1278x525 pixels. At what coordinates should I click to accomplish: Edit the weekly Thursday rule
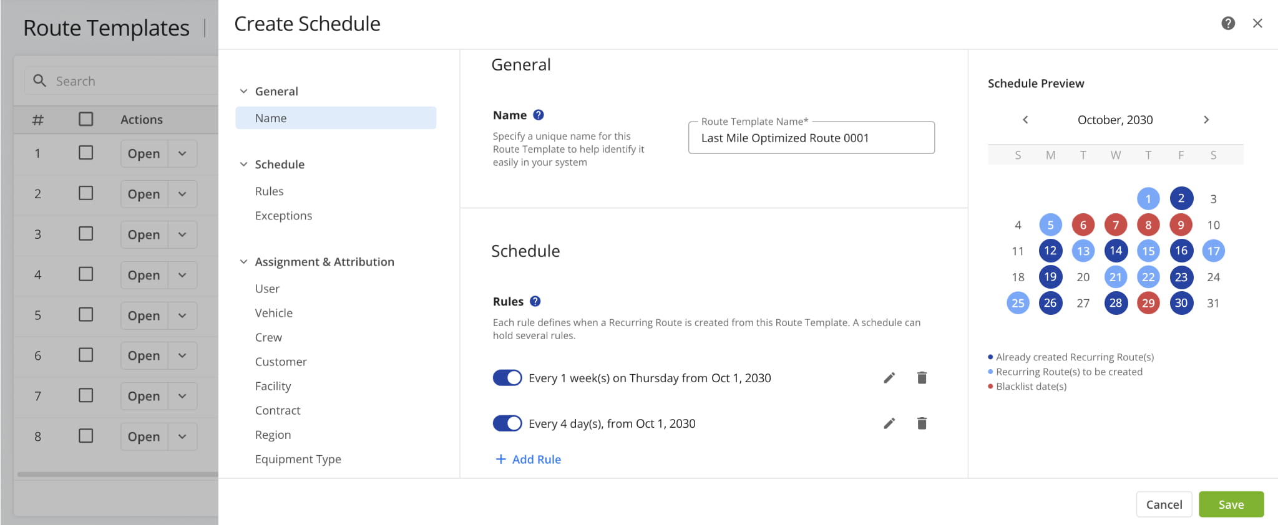pos(889,378)
